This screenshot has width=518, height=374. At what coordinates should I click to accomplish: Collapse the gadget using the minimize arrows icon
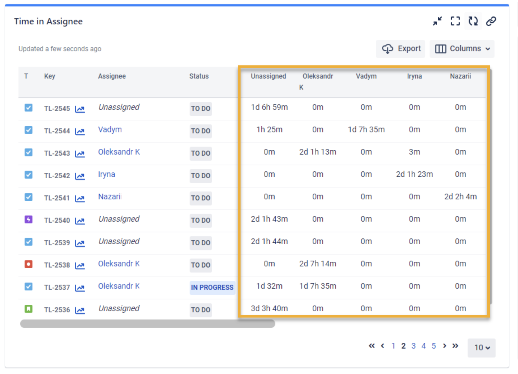click(437, 21)
